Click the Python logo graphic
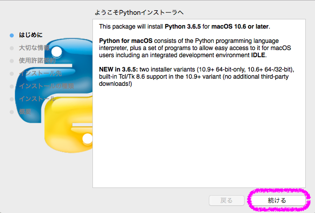The height and width of the screenshot is (213, 315). 54,96
